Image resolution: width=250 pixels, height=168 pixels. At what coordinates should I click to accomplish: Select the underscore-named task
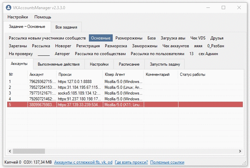[x=44, y=54]
